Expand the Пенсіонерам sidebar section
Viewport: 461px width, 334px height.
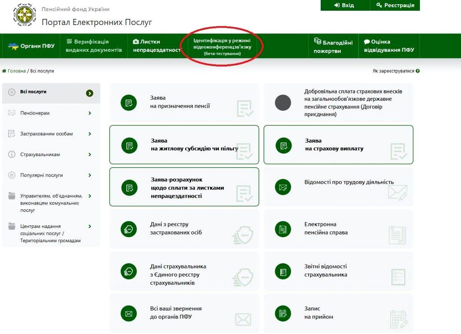coord(90,113)
